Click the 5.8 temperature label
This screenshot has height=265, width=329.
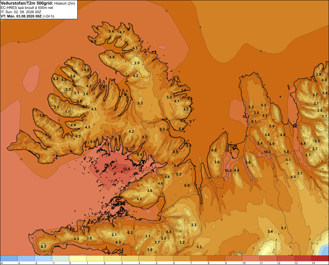coord(184,90)
